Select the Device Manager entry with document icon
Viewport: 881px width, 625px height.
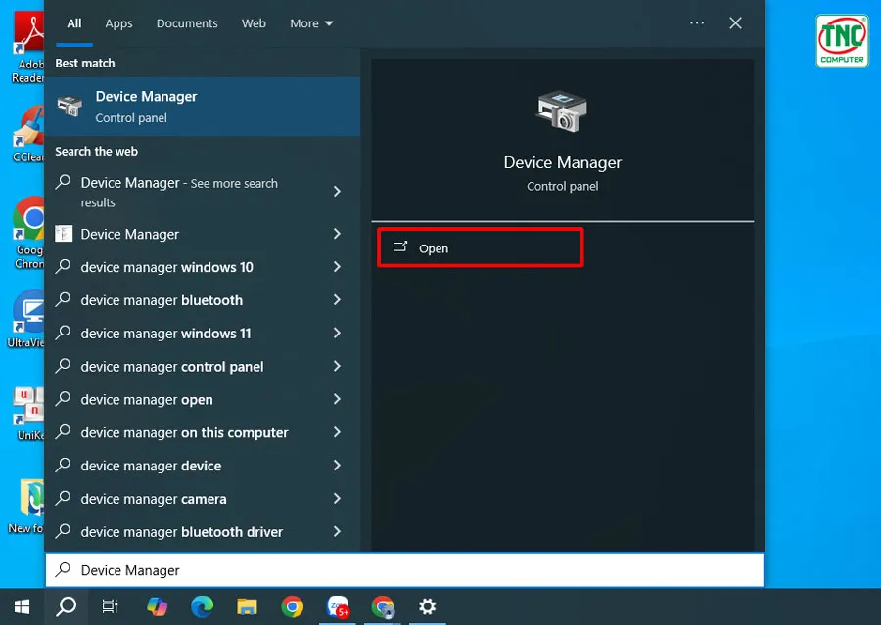[130, 234]
